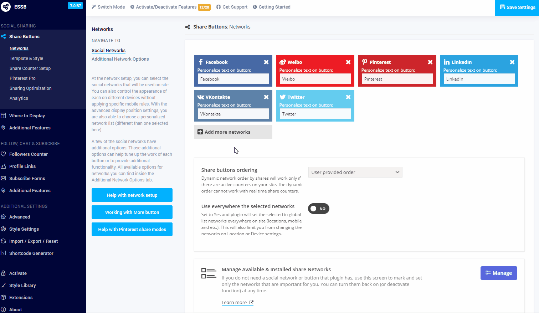
Task: Remove the Weibo network tile
Action: point(348,62)
